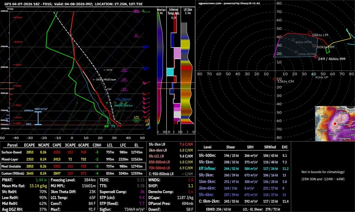This screenshot has height=212, width=355.
Task: Click the NCAPE column header
Action: (x=44, y=145)
